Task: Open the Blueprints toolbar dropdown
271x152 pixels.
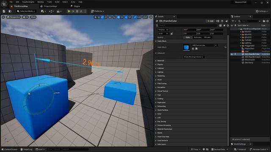Action: point(51,11)
